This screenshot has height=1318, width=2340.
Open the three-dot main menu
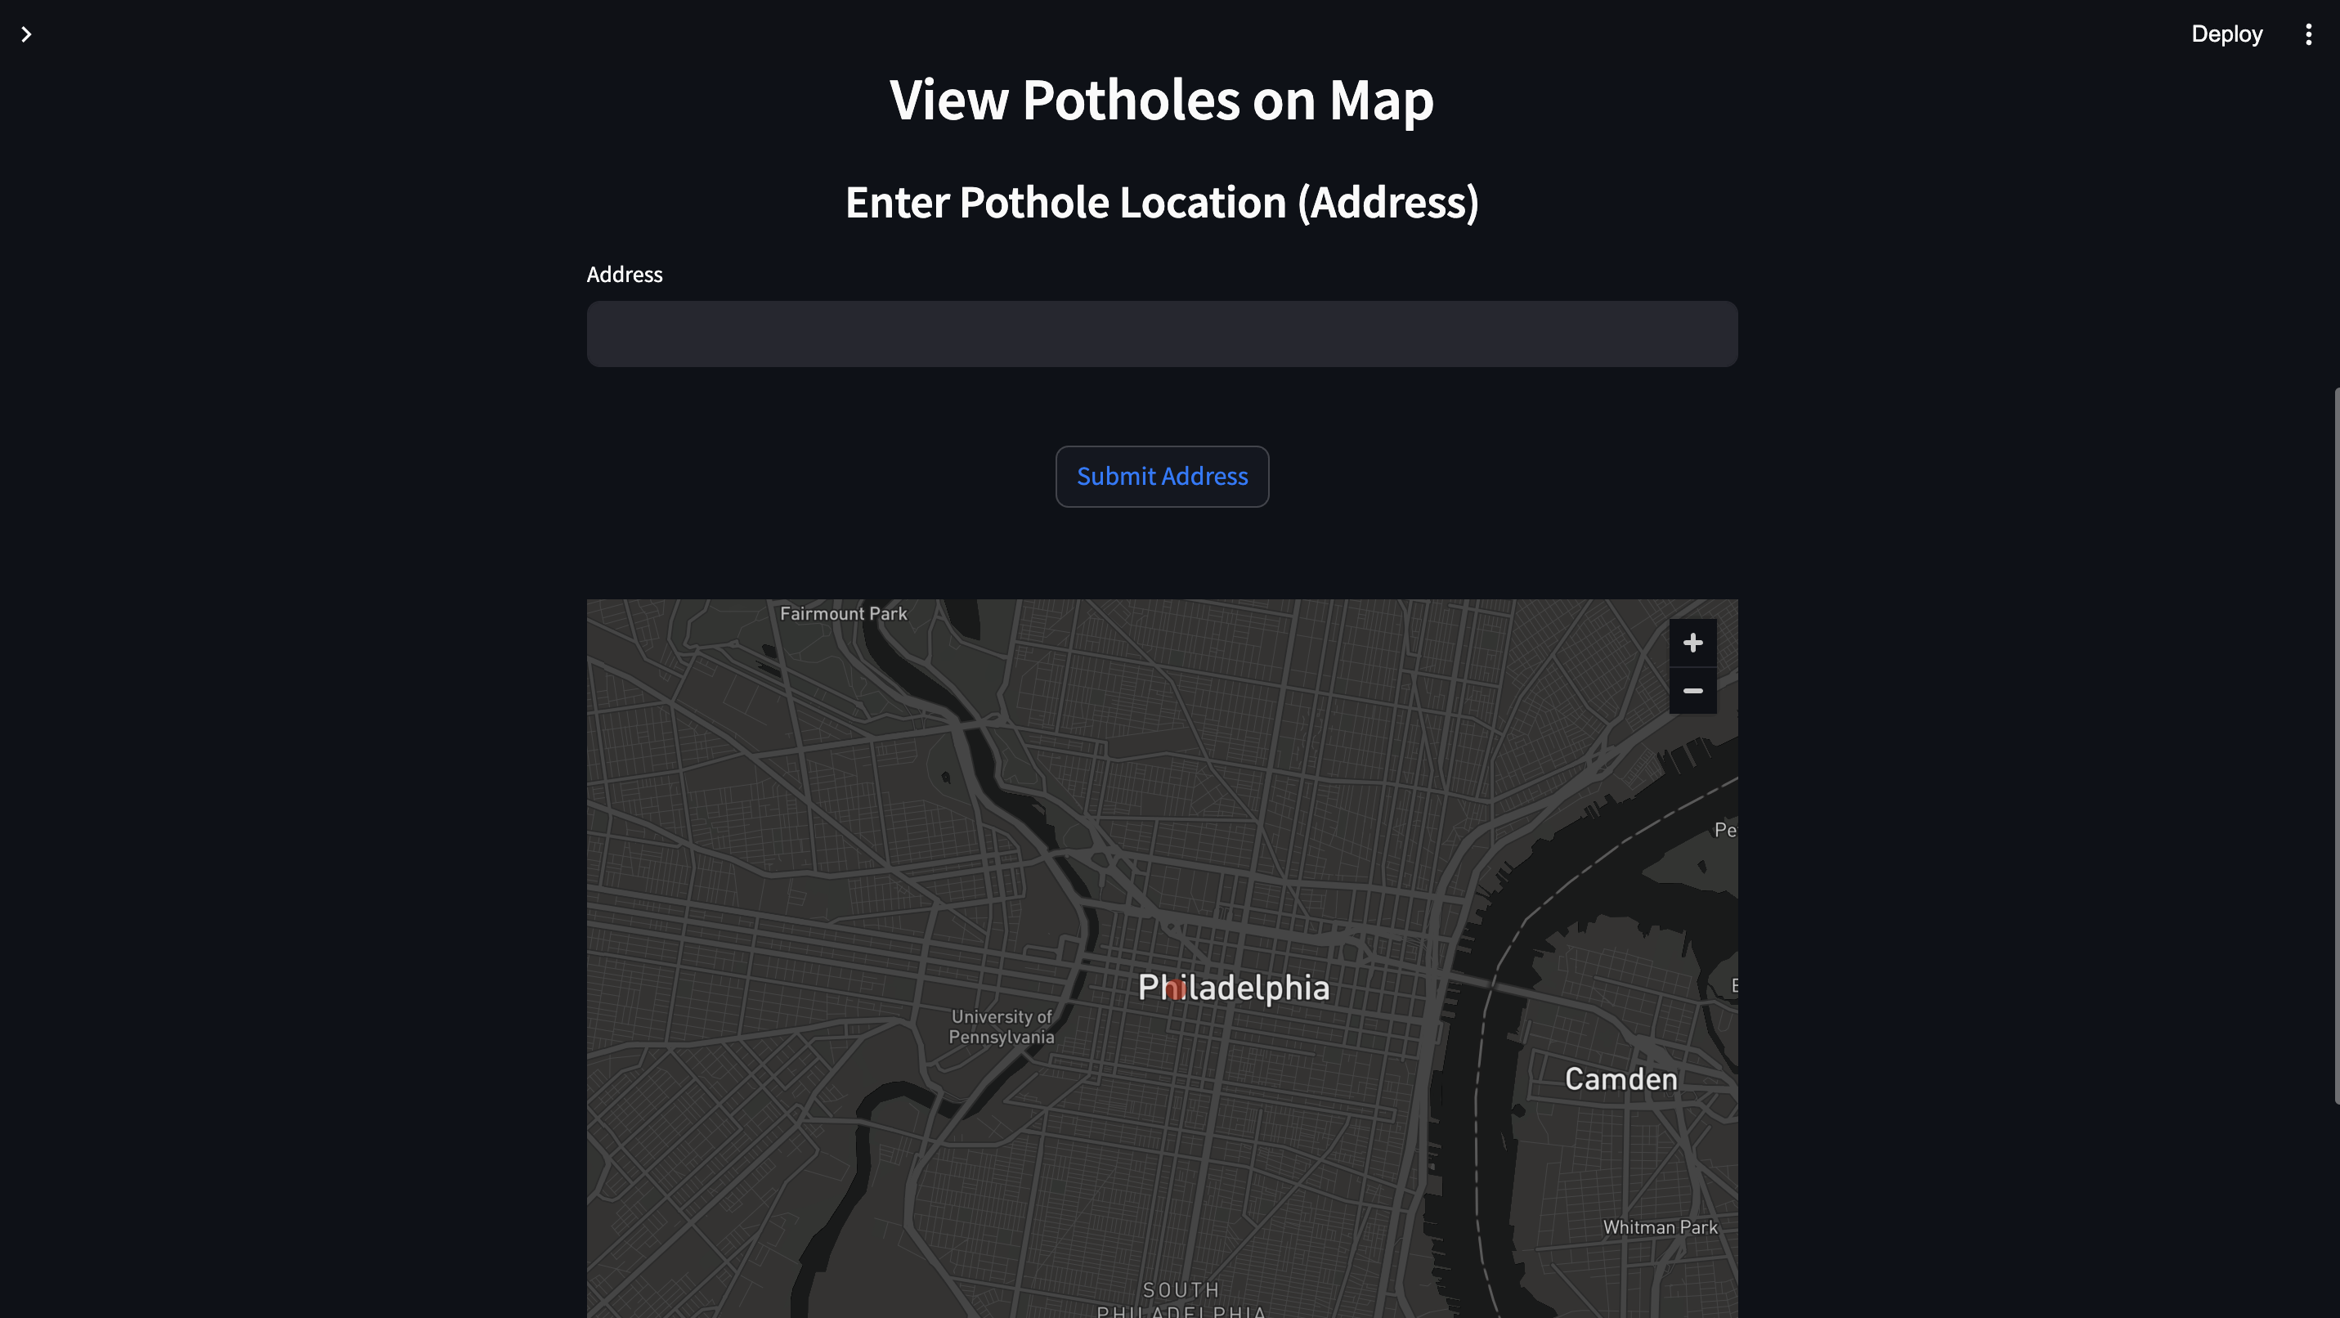2307,34
